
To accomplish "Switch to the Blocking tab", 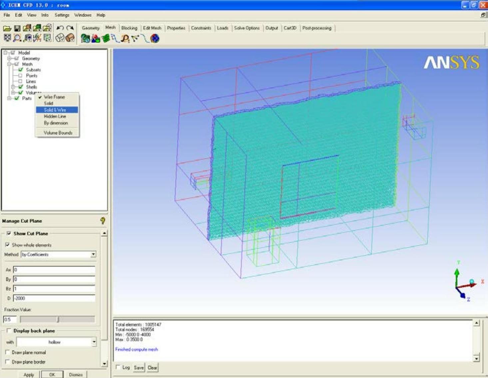I will (129, 28).
